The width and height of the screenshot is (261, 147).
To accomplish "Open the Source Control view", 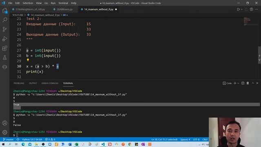I will pos(4,29).
